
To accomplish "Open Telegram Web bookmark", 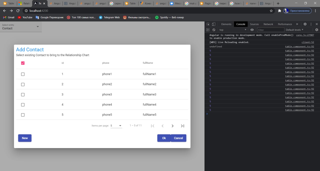I will (109, 17).
